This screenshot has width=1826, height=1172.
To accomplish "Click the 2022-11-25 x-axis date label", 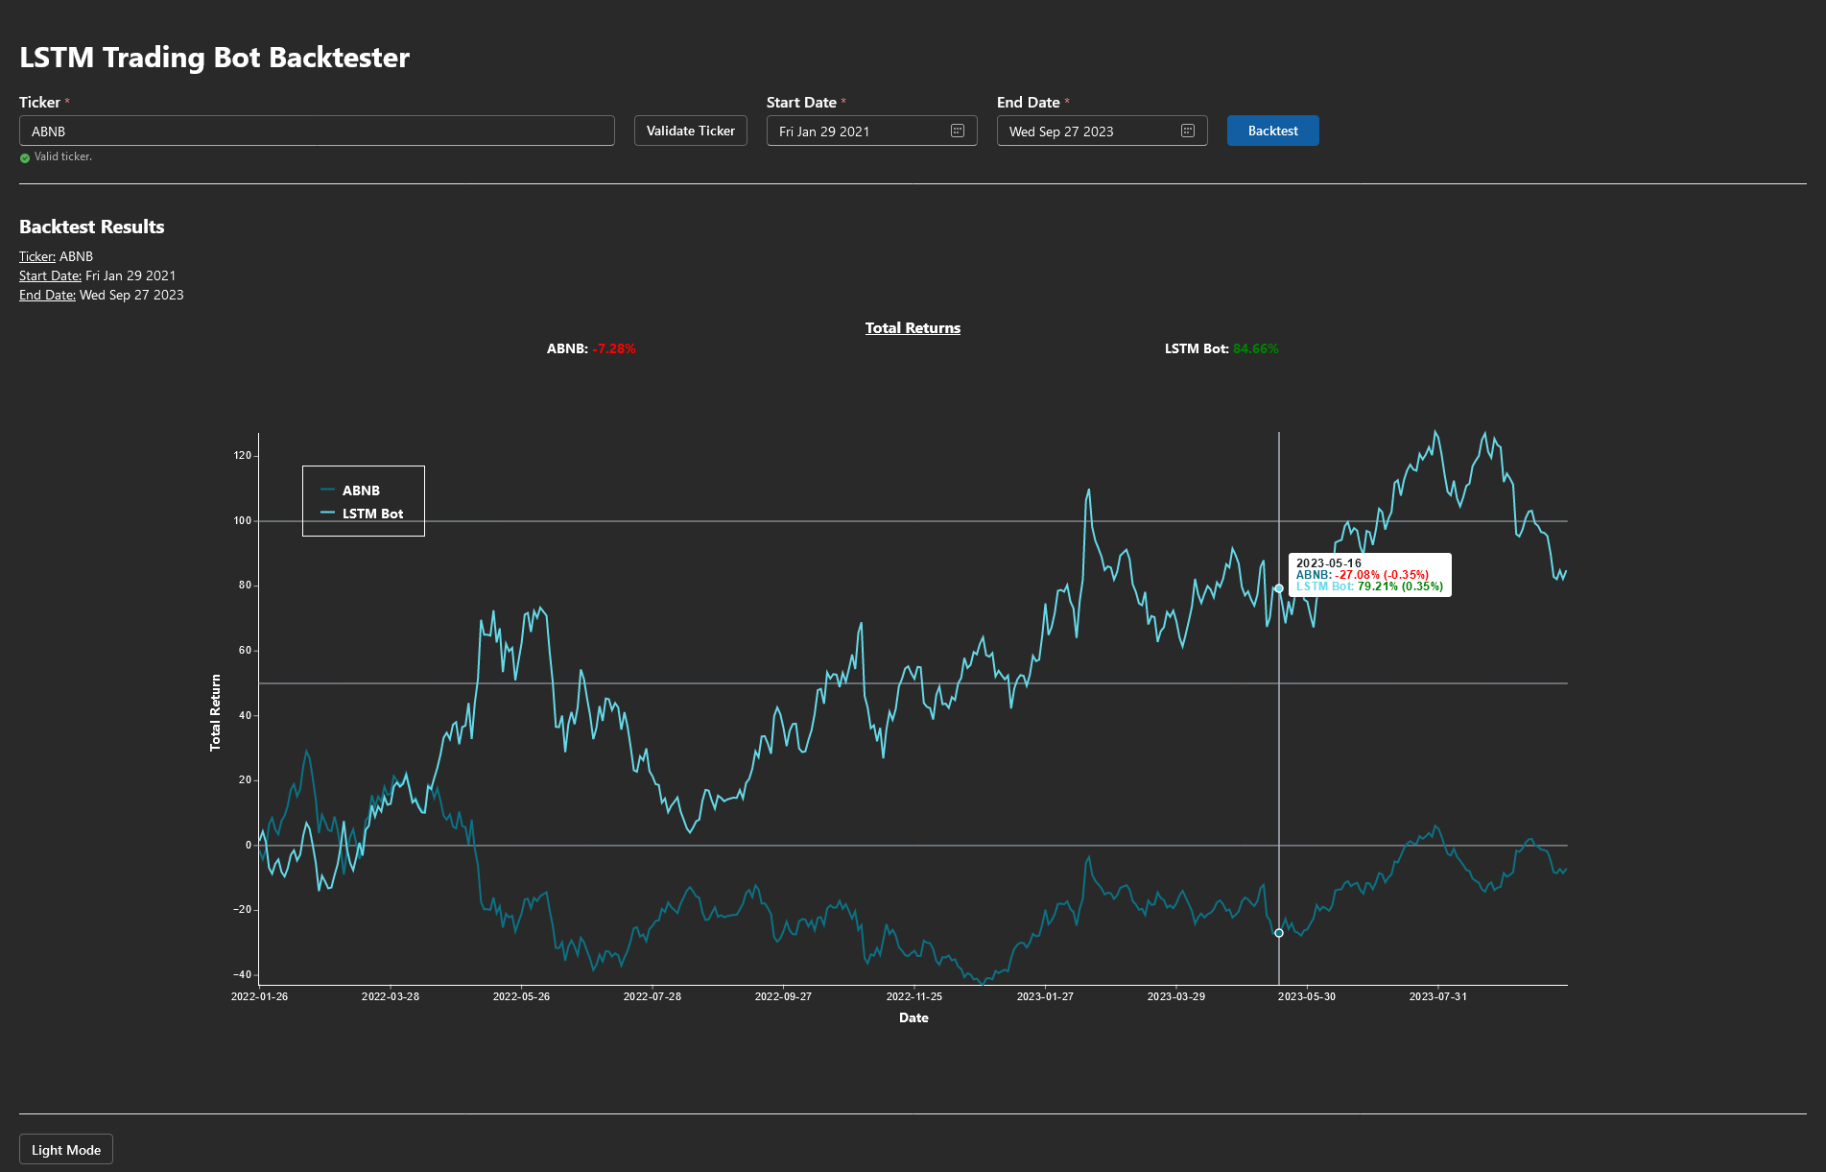I will click(914, 996).
